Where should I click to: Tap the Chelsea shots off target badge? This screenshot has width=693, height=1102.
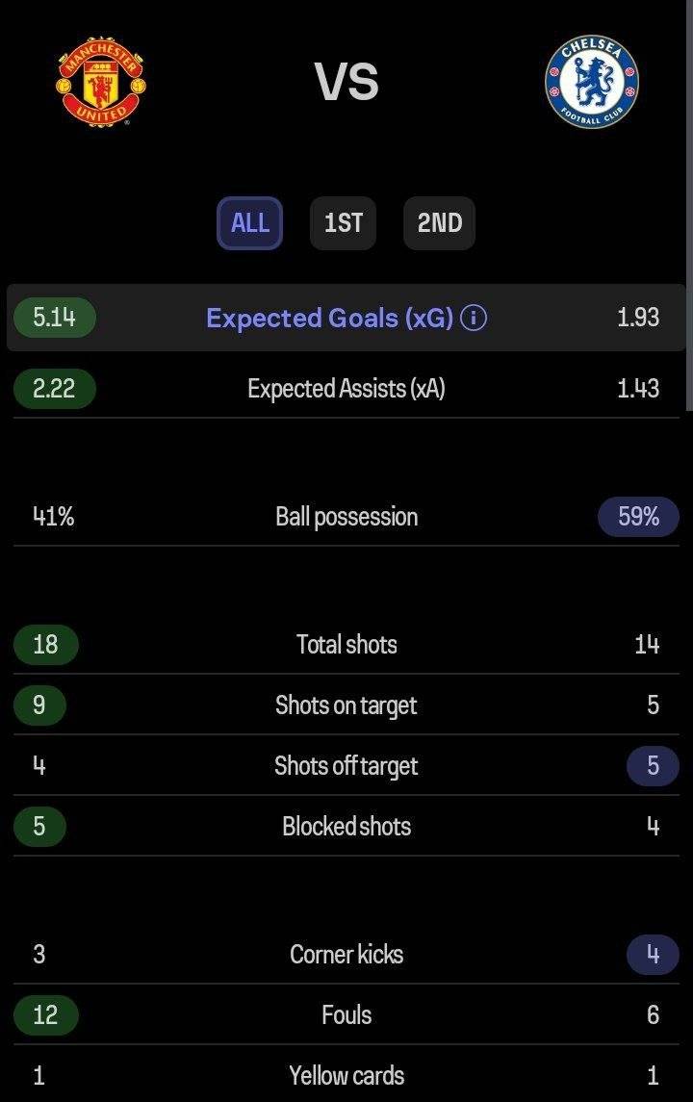point(653,765)
